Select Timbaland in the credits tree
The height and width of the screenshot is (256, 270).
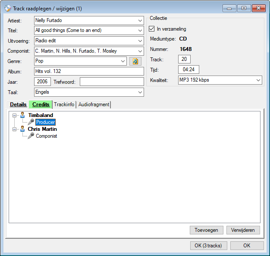(x=41, y=115)
